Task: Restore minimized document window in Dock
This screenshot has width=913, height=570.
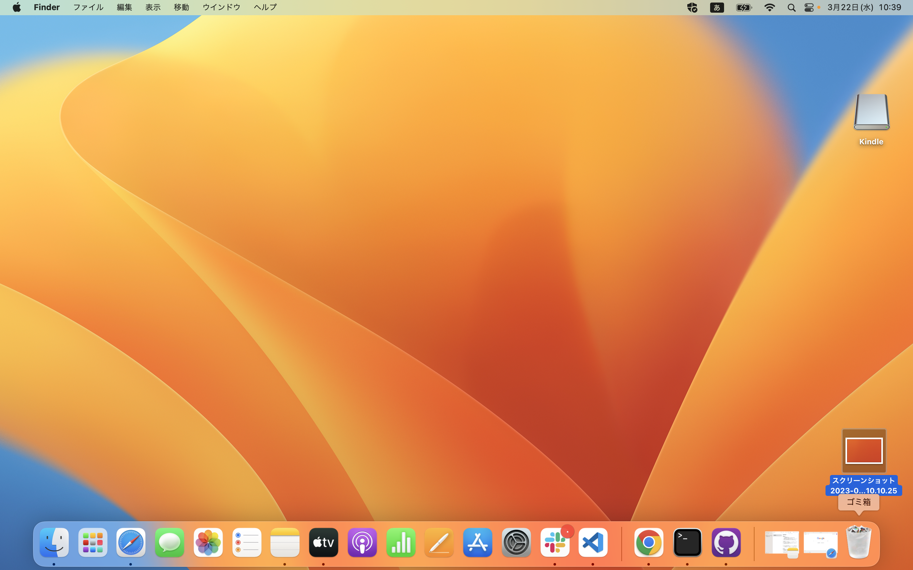Action: coord(782,544)
